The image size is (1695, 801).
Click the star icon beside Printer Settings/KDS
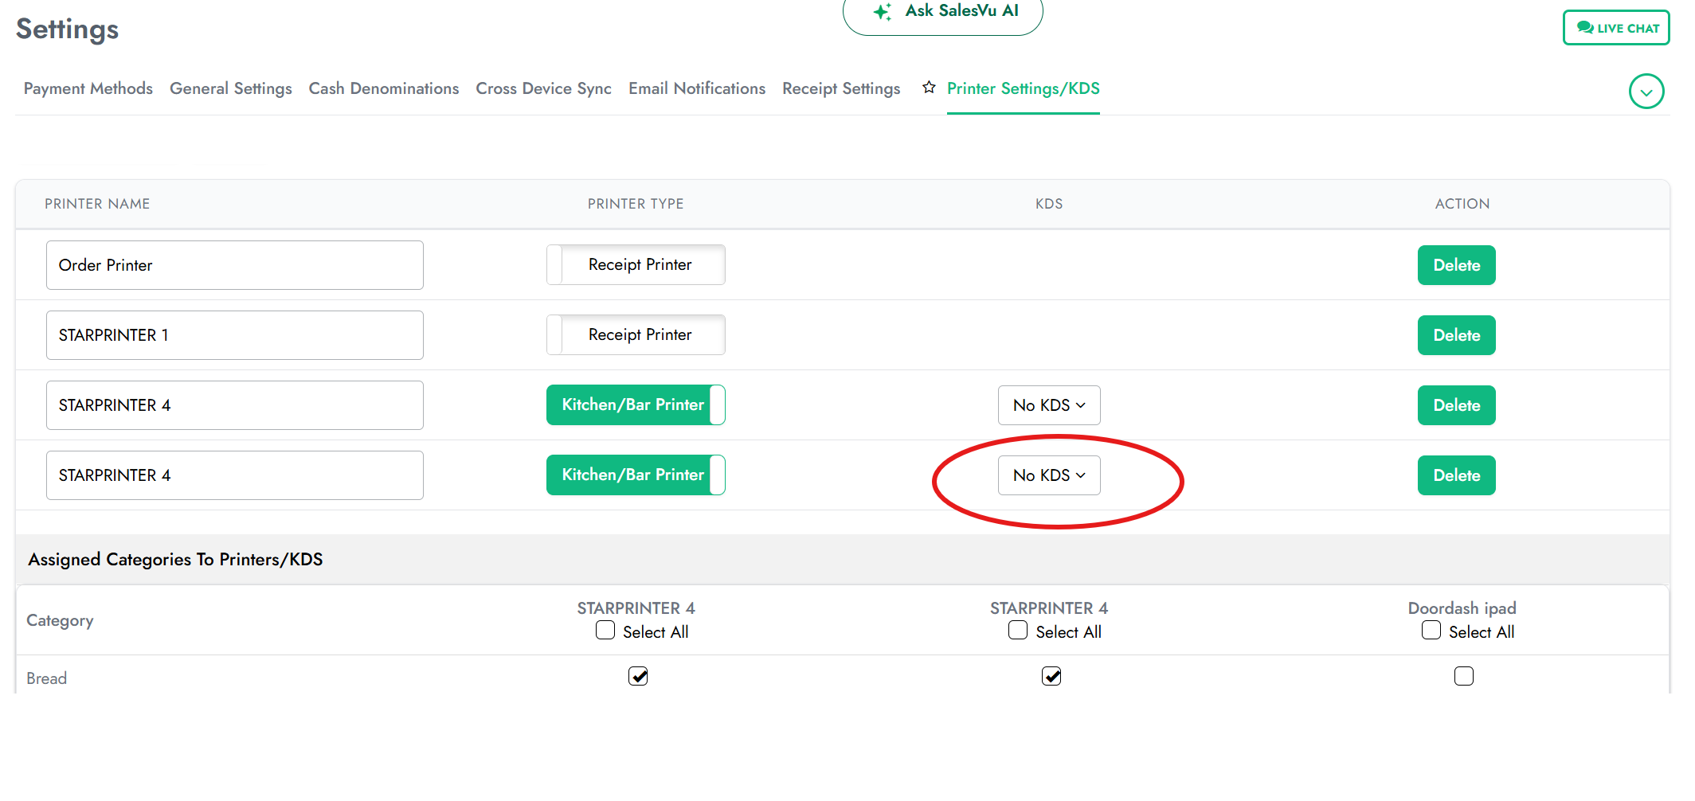pos(929,88)
